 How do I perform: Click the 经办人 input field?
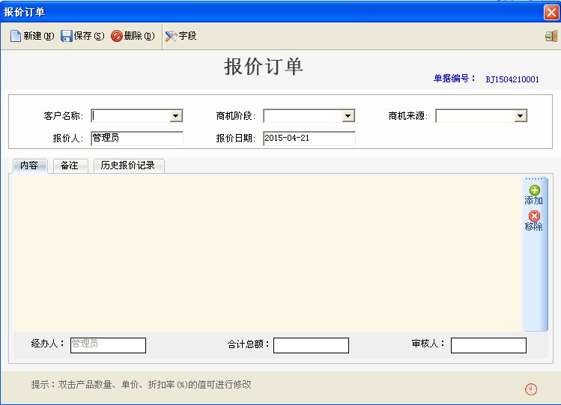(x=108, y=345)
